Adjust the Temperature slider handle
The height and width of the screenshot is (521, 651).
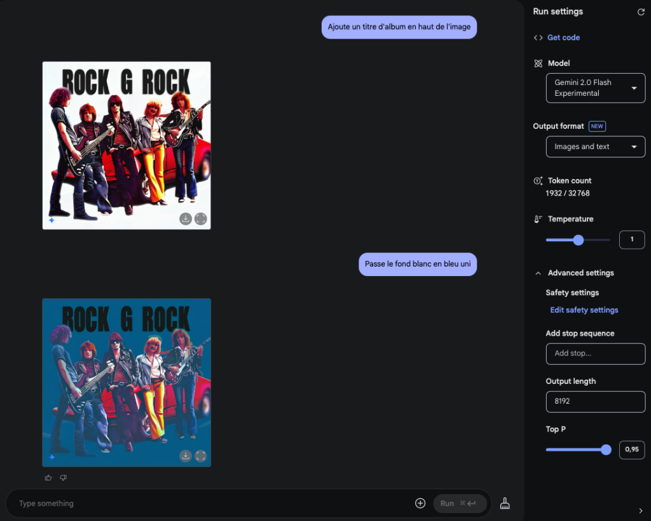[x=578, y=240]
